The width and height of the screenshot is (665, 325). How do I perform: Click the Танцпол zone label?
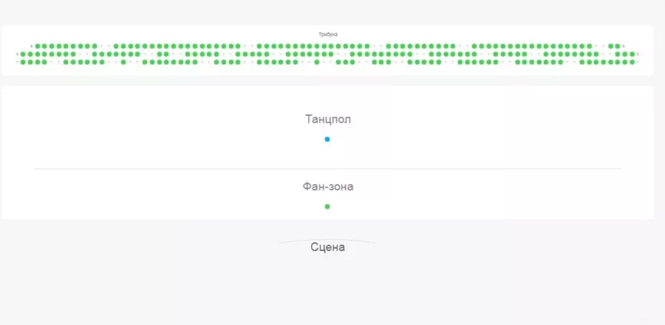(x=327, y=119)
